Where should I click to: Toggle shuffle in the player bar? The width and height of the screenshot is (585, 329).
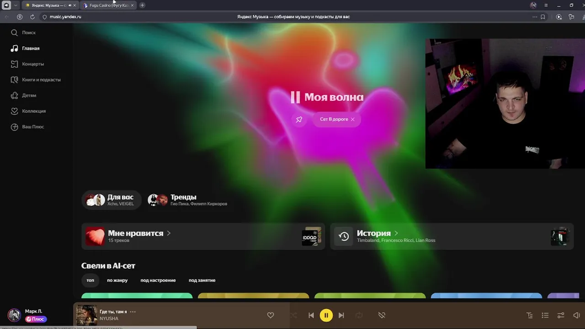293,315
